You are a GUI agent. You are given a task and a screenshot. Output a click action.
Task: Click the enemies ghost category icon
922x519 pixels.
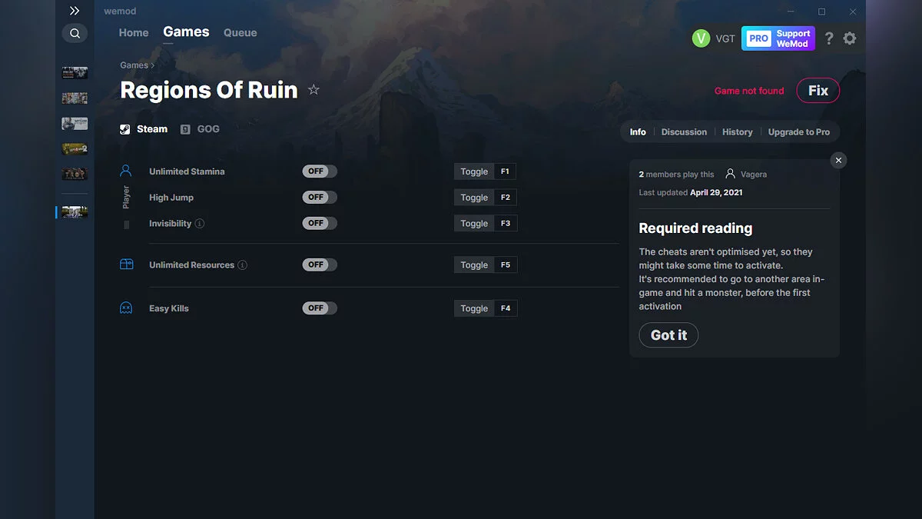(x=126, y=308)
